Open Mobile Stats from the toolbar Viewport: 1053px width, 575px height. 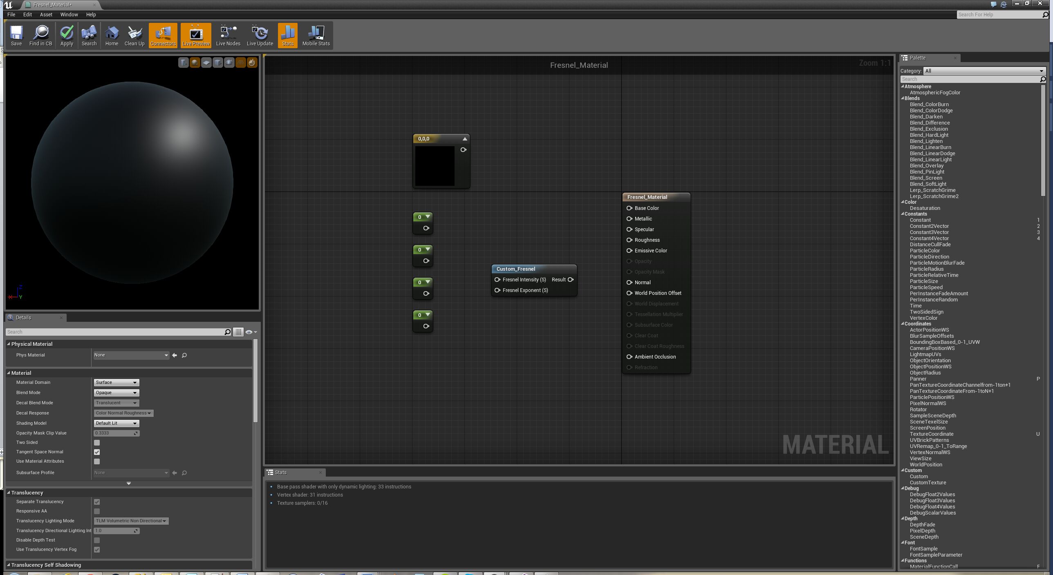[x=316, y=35]
